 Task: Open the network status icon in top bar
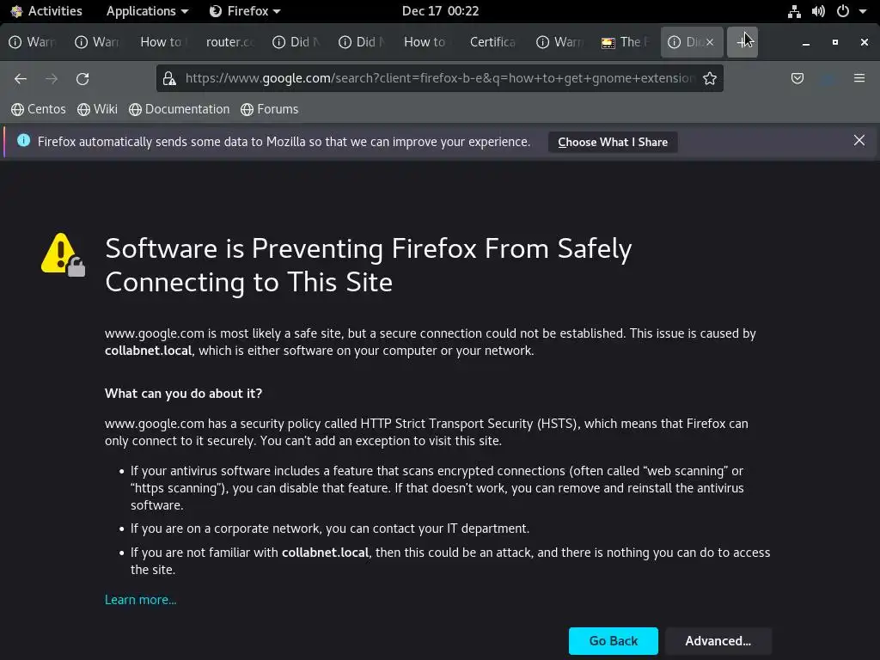[794, 11]
